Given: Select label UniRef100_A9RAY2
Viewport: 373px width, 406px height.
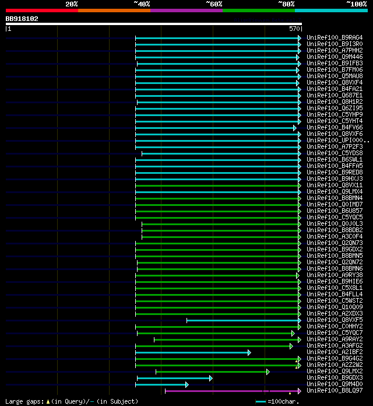Looking at the screenshot, I should tap(335, 339).
